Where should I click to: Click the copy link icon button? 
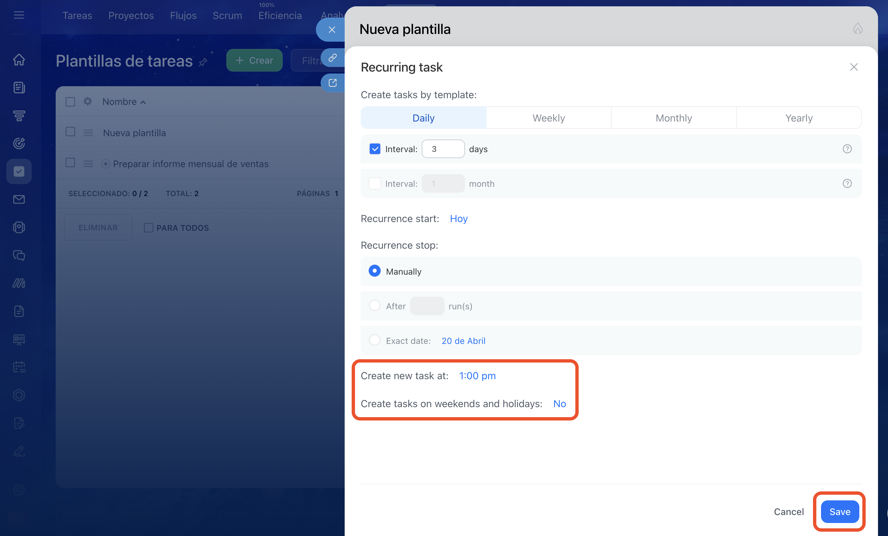pyautogui.click(x=332, y=58)
